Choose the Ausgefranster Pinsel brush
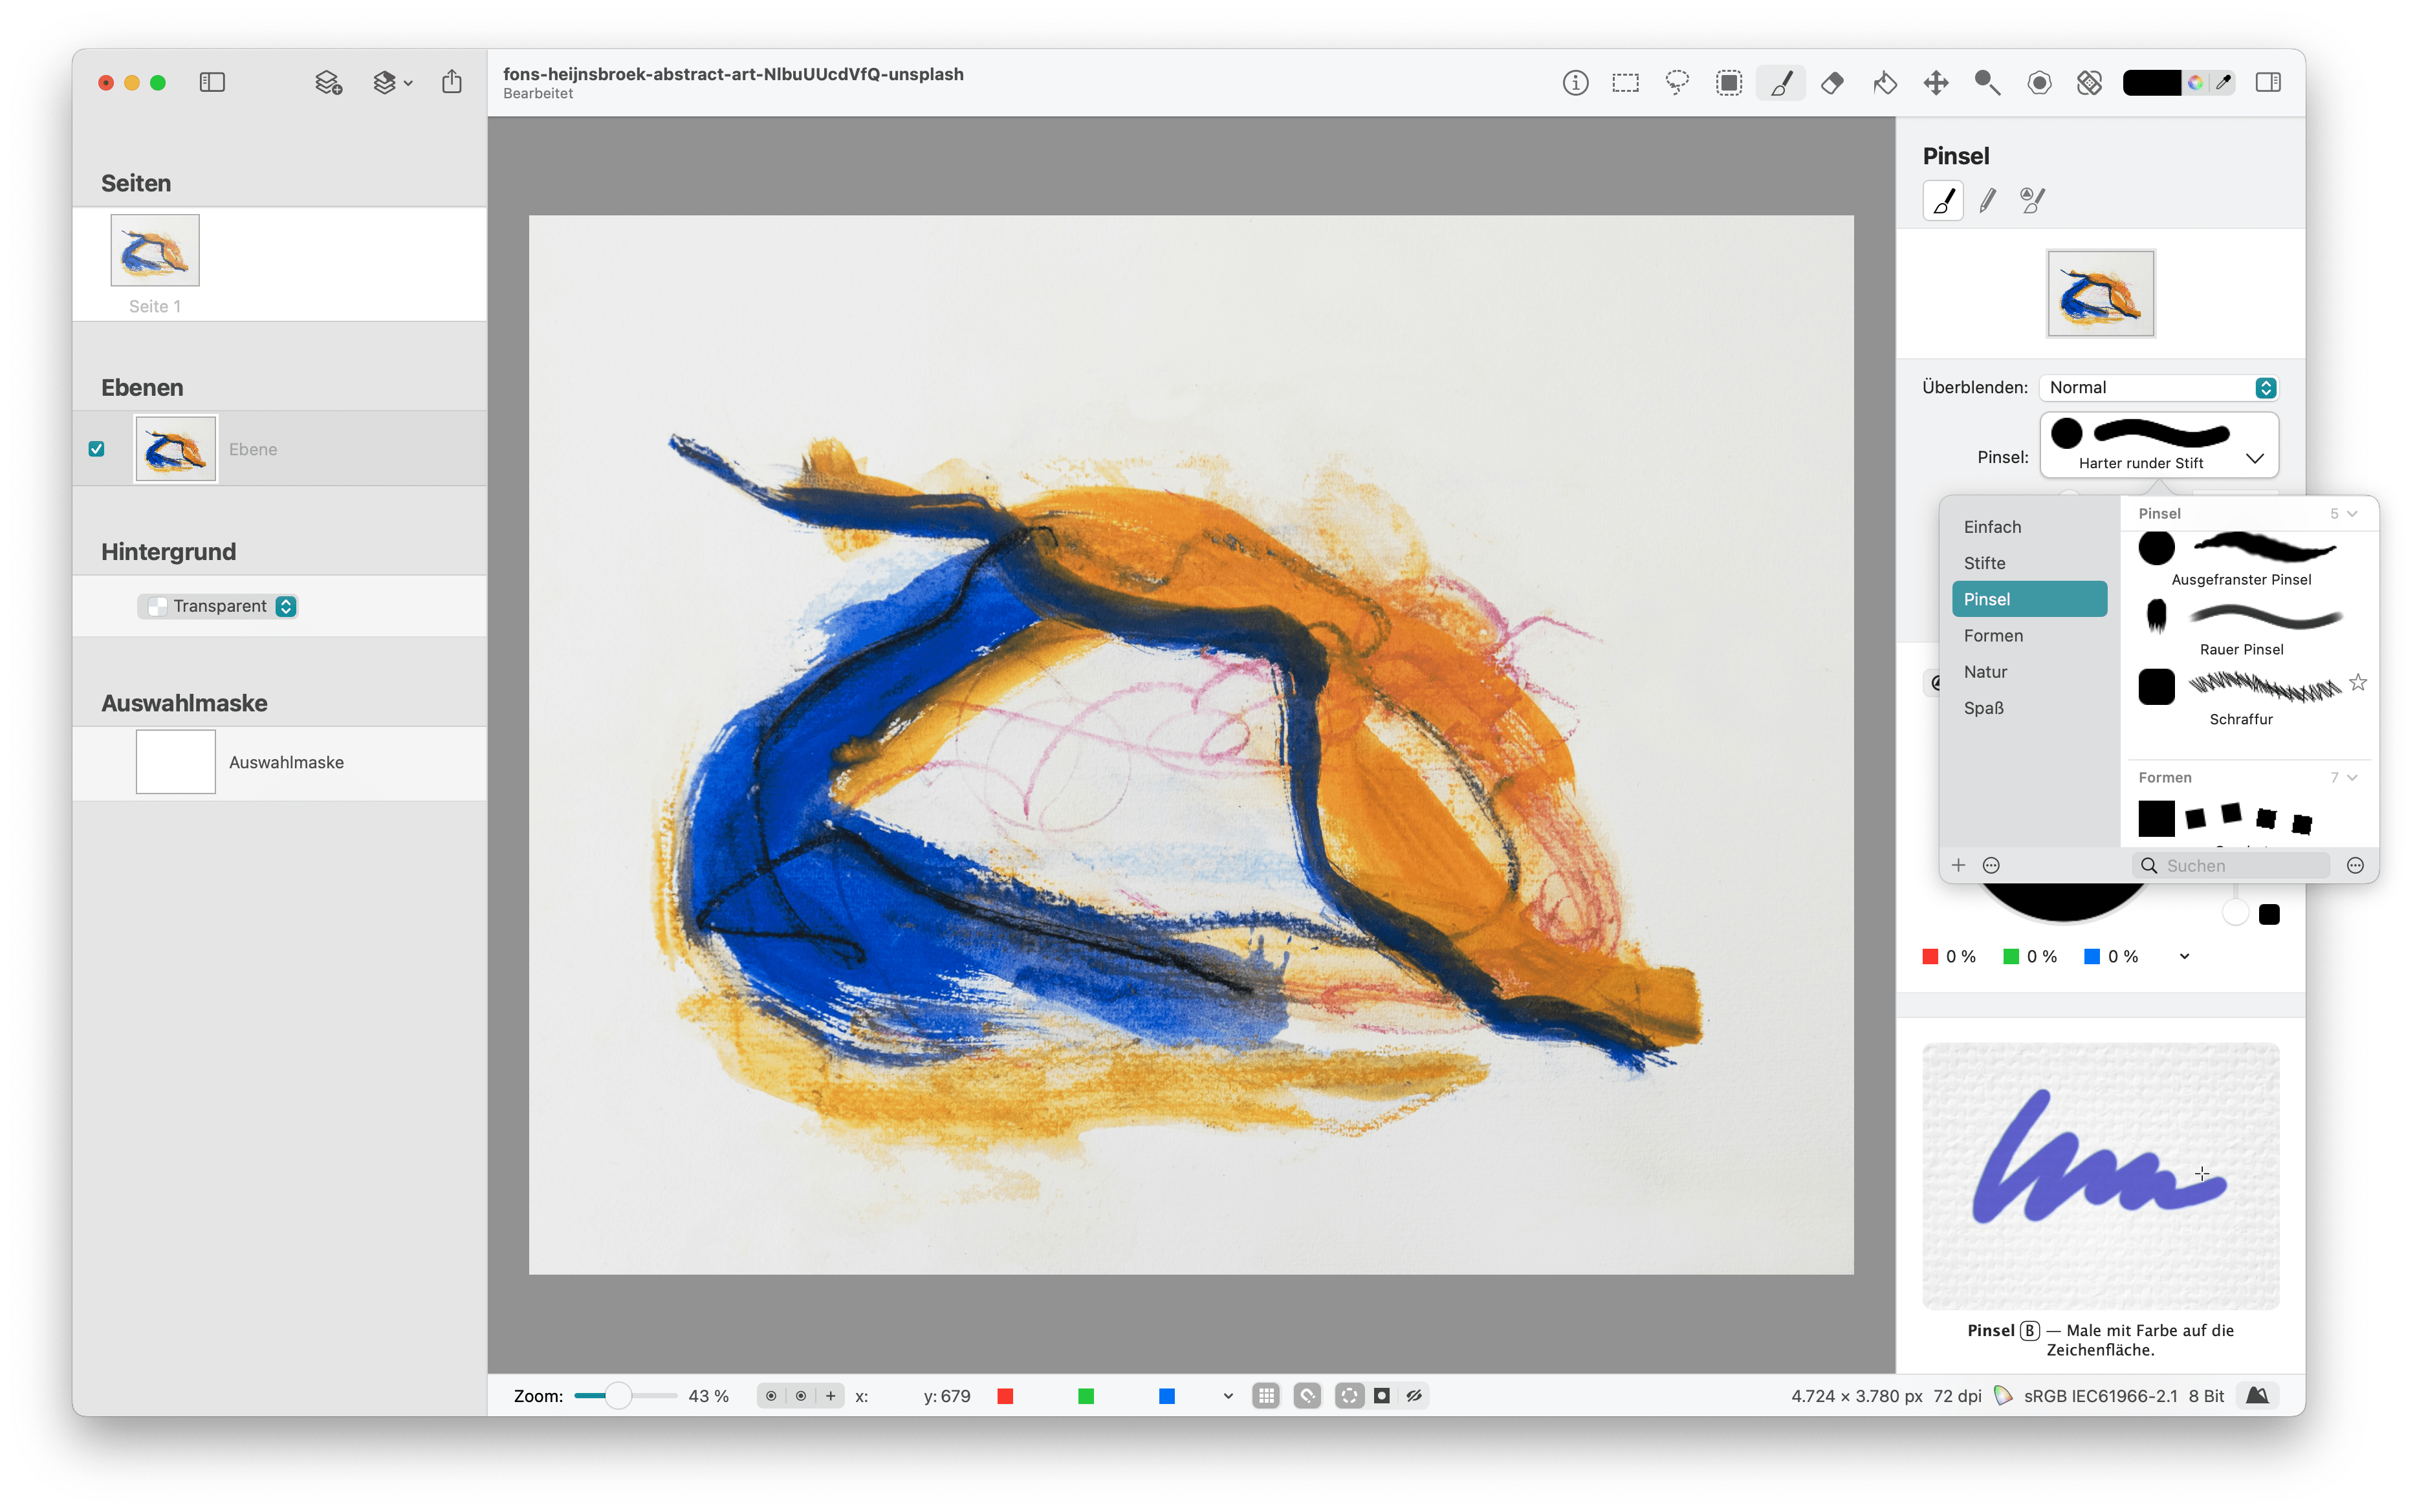 click(x=2241, y=559)
